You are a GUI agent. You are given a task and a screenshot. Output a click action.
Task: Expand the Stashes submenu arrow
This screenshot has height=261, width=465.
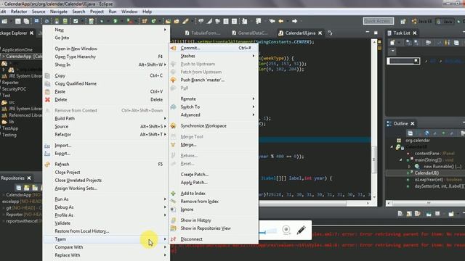[x=254, y=56]
